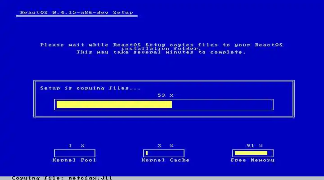Click the '3 %' kernel cache value
Screen dimensions: 324x180
tap(166, 146)
